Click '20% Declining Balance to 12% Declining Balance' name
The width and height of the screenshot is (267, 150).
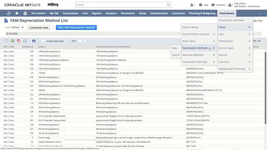(62, 86)
